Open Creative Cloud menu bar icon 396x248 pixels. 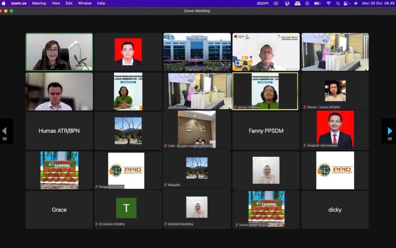pyautogui.click(x=276, y=3)
